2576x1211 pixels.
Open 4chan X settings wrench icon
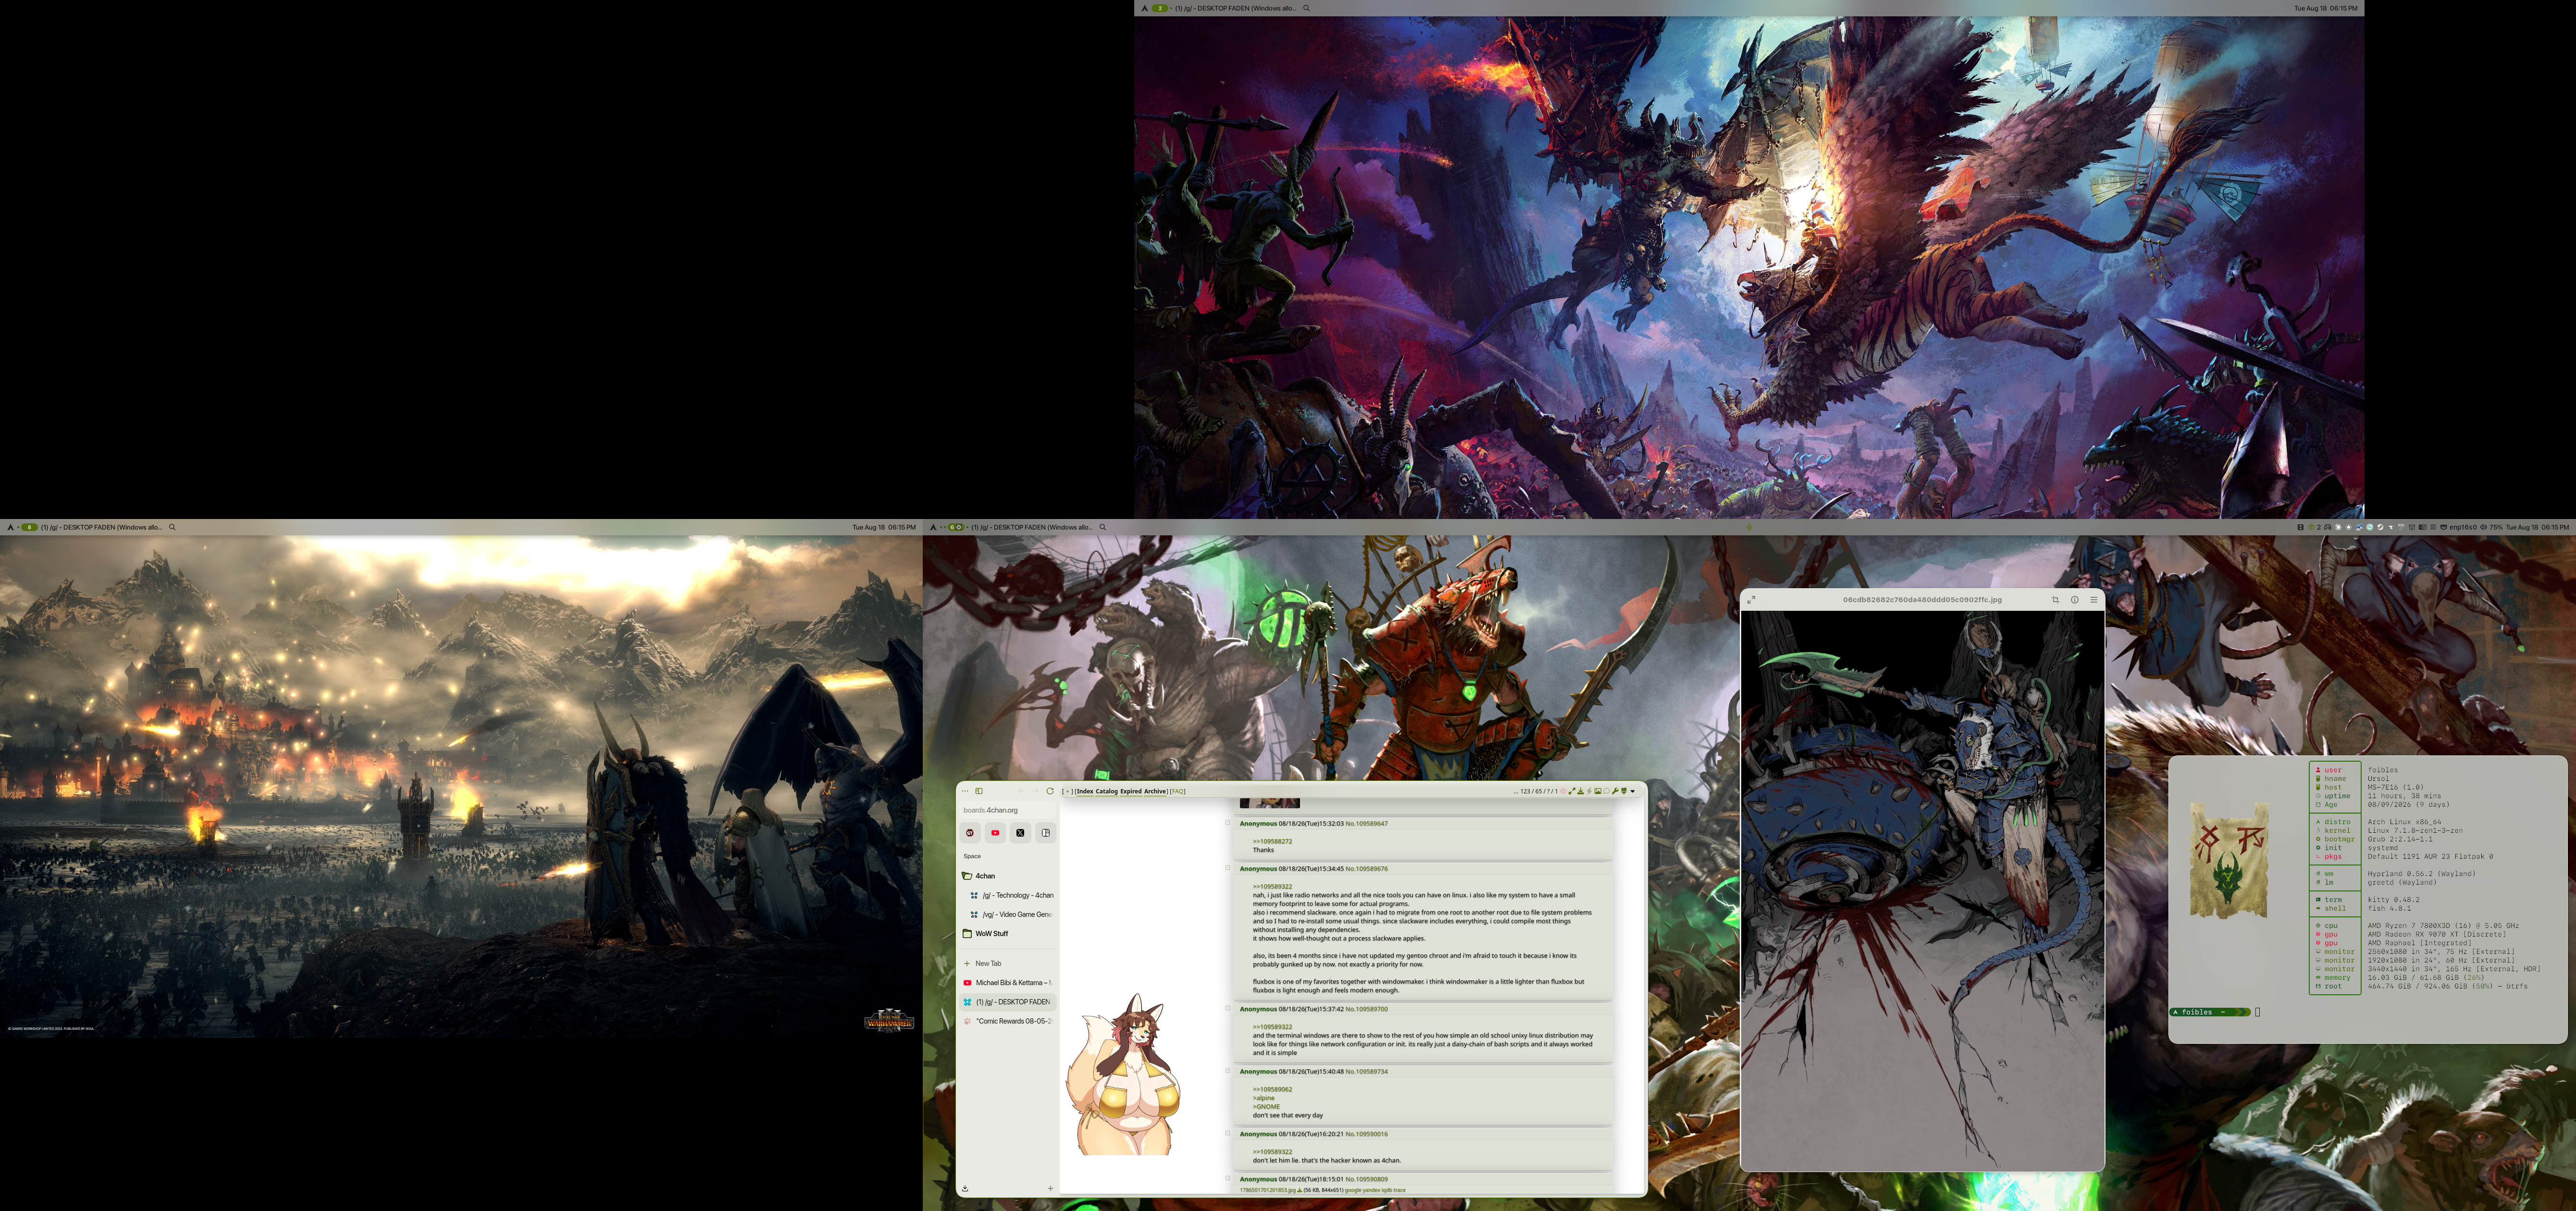pyautogui.click(x=1615, y=791)
